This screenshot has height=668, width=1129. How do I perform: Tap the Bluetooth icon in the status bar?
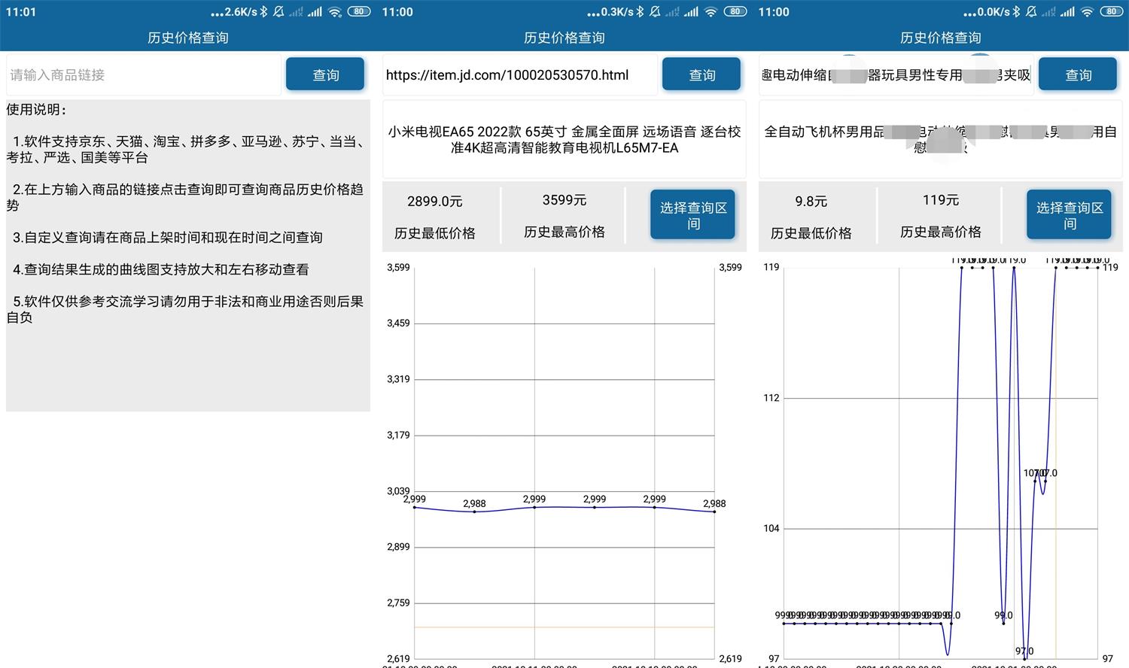[x=263, y=11]
